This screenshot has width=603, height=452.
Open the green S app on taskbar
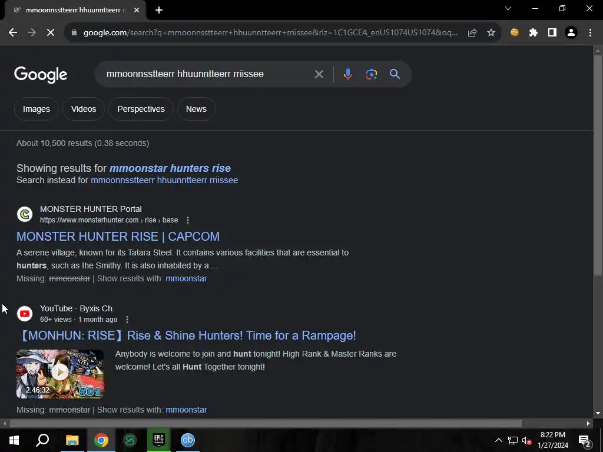click(130, 440)
